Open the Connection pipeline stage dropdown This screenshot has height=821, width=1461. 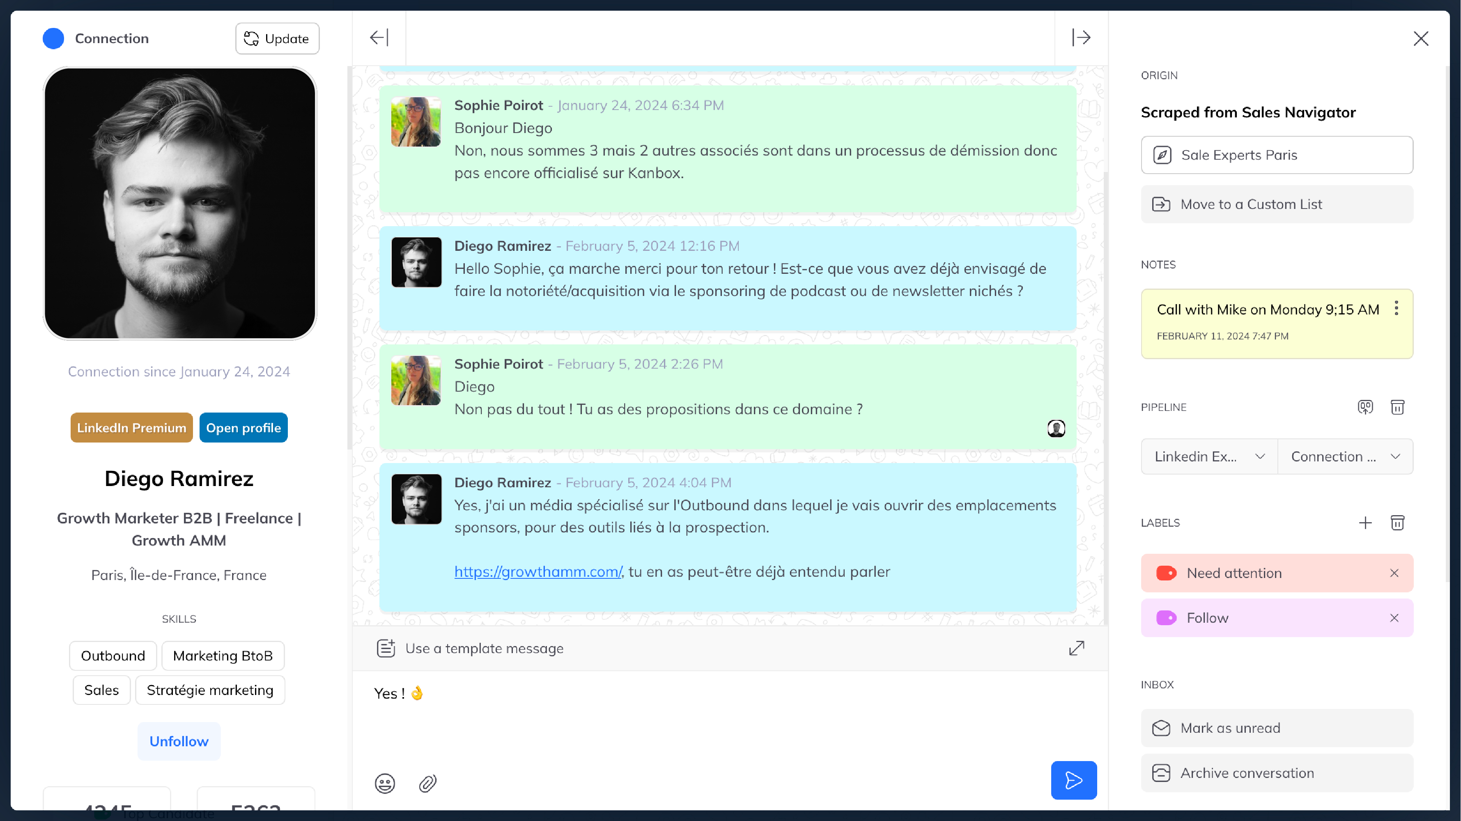point(1345,456)
